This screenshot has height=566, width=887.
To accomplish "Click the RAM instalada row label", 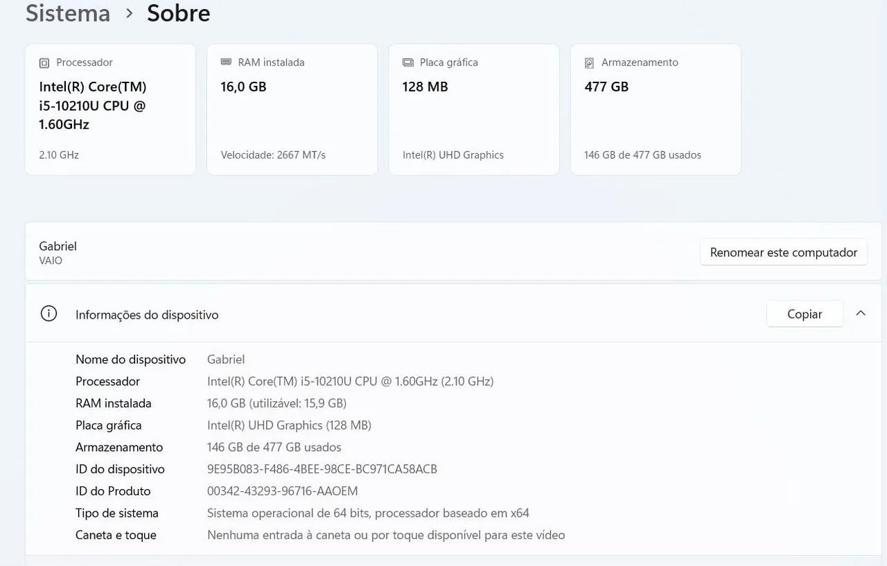I will coord(114,403).
